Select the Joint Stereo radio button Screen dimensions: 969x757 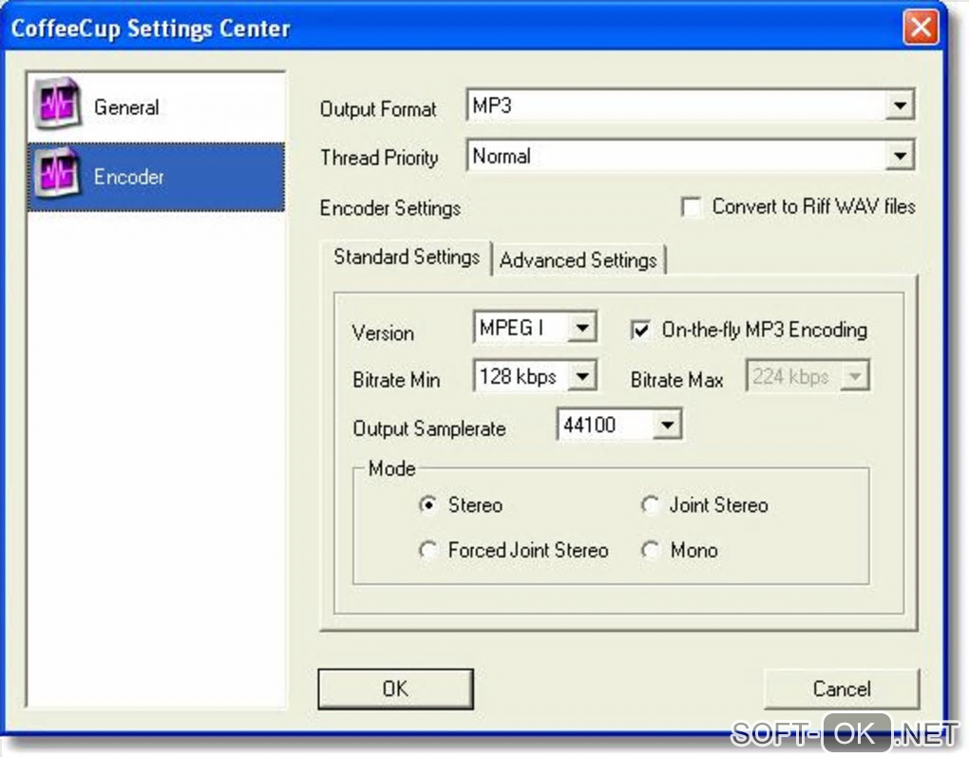(x=650, y=505)
